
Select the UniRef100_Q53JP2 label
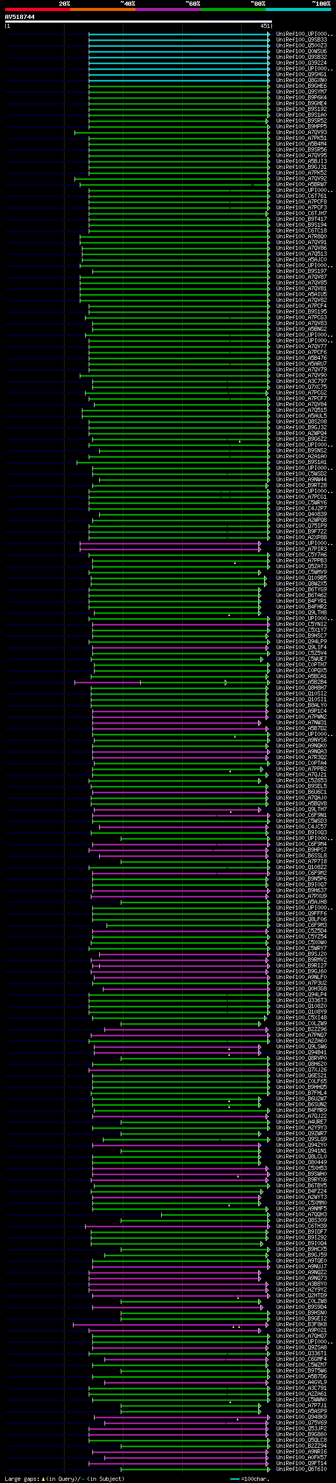[301, 1428]
